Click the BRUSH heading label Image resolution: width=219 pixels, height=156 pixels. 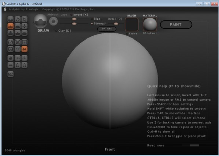[x=132, y=16]
